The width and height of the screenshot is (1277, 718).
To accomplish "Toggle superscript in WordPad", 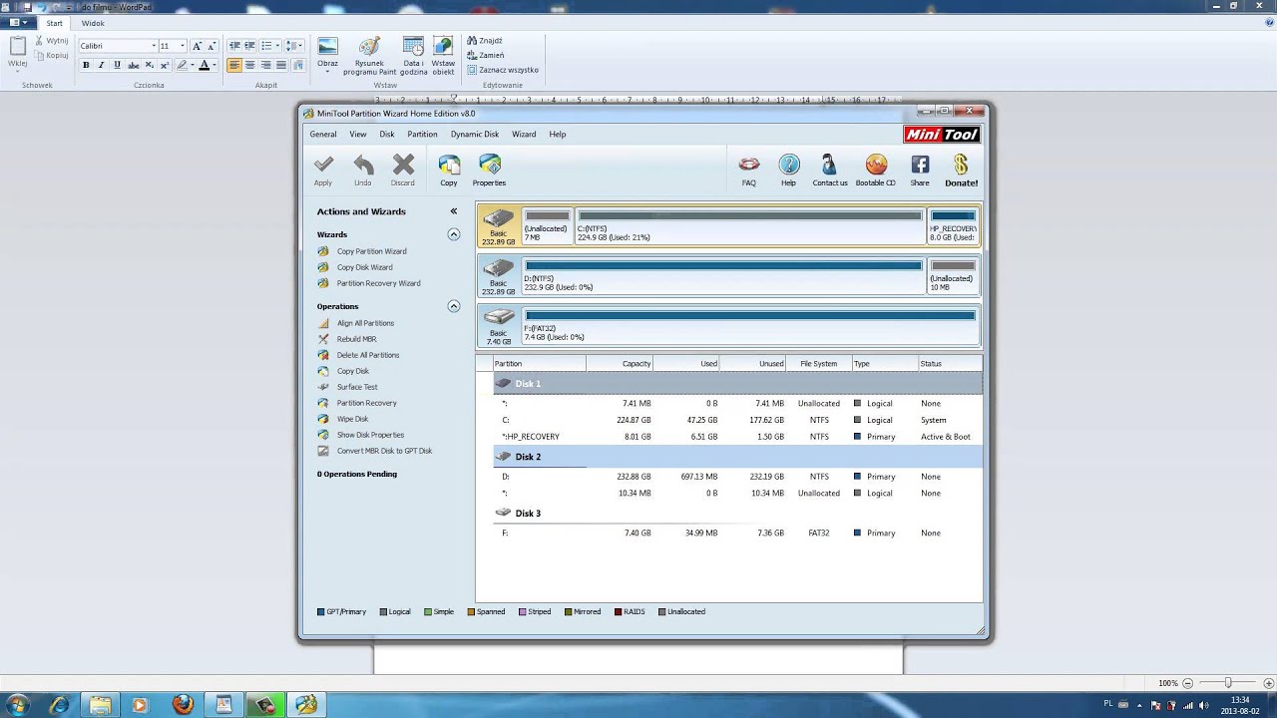I will [164, 65].
